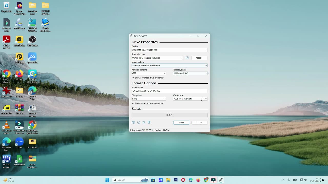Click the CLOSE button in Rufus

(199, 123)
